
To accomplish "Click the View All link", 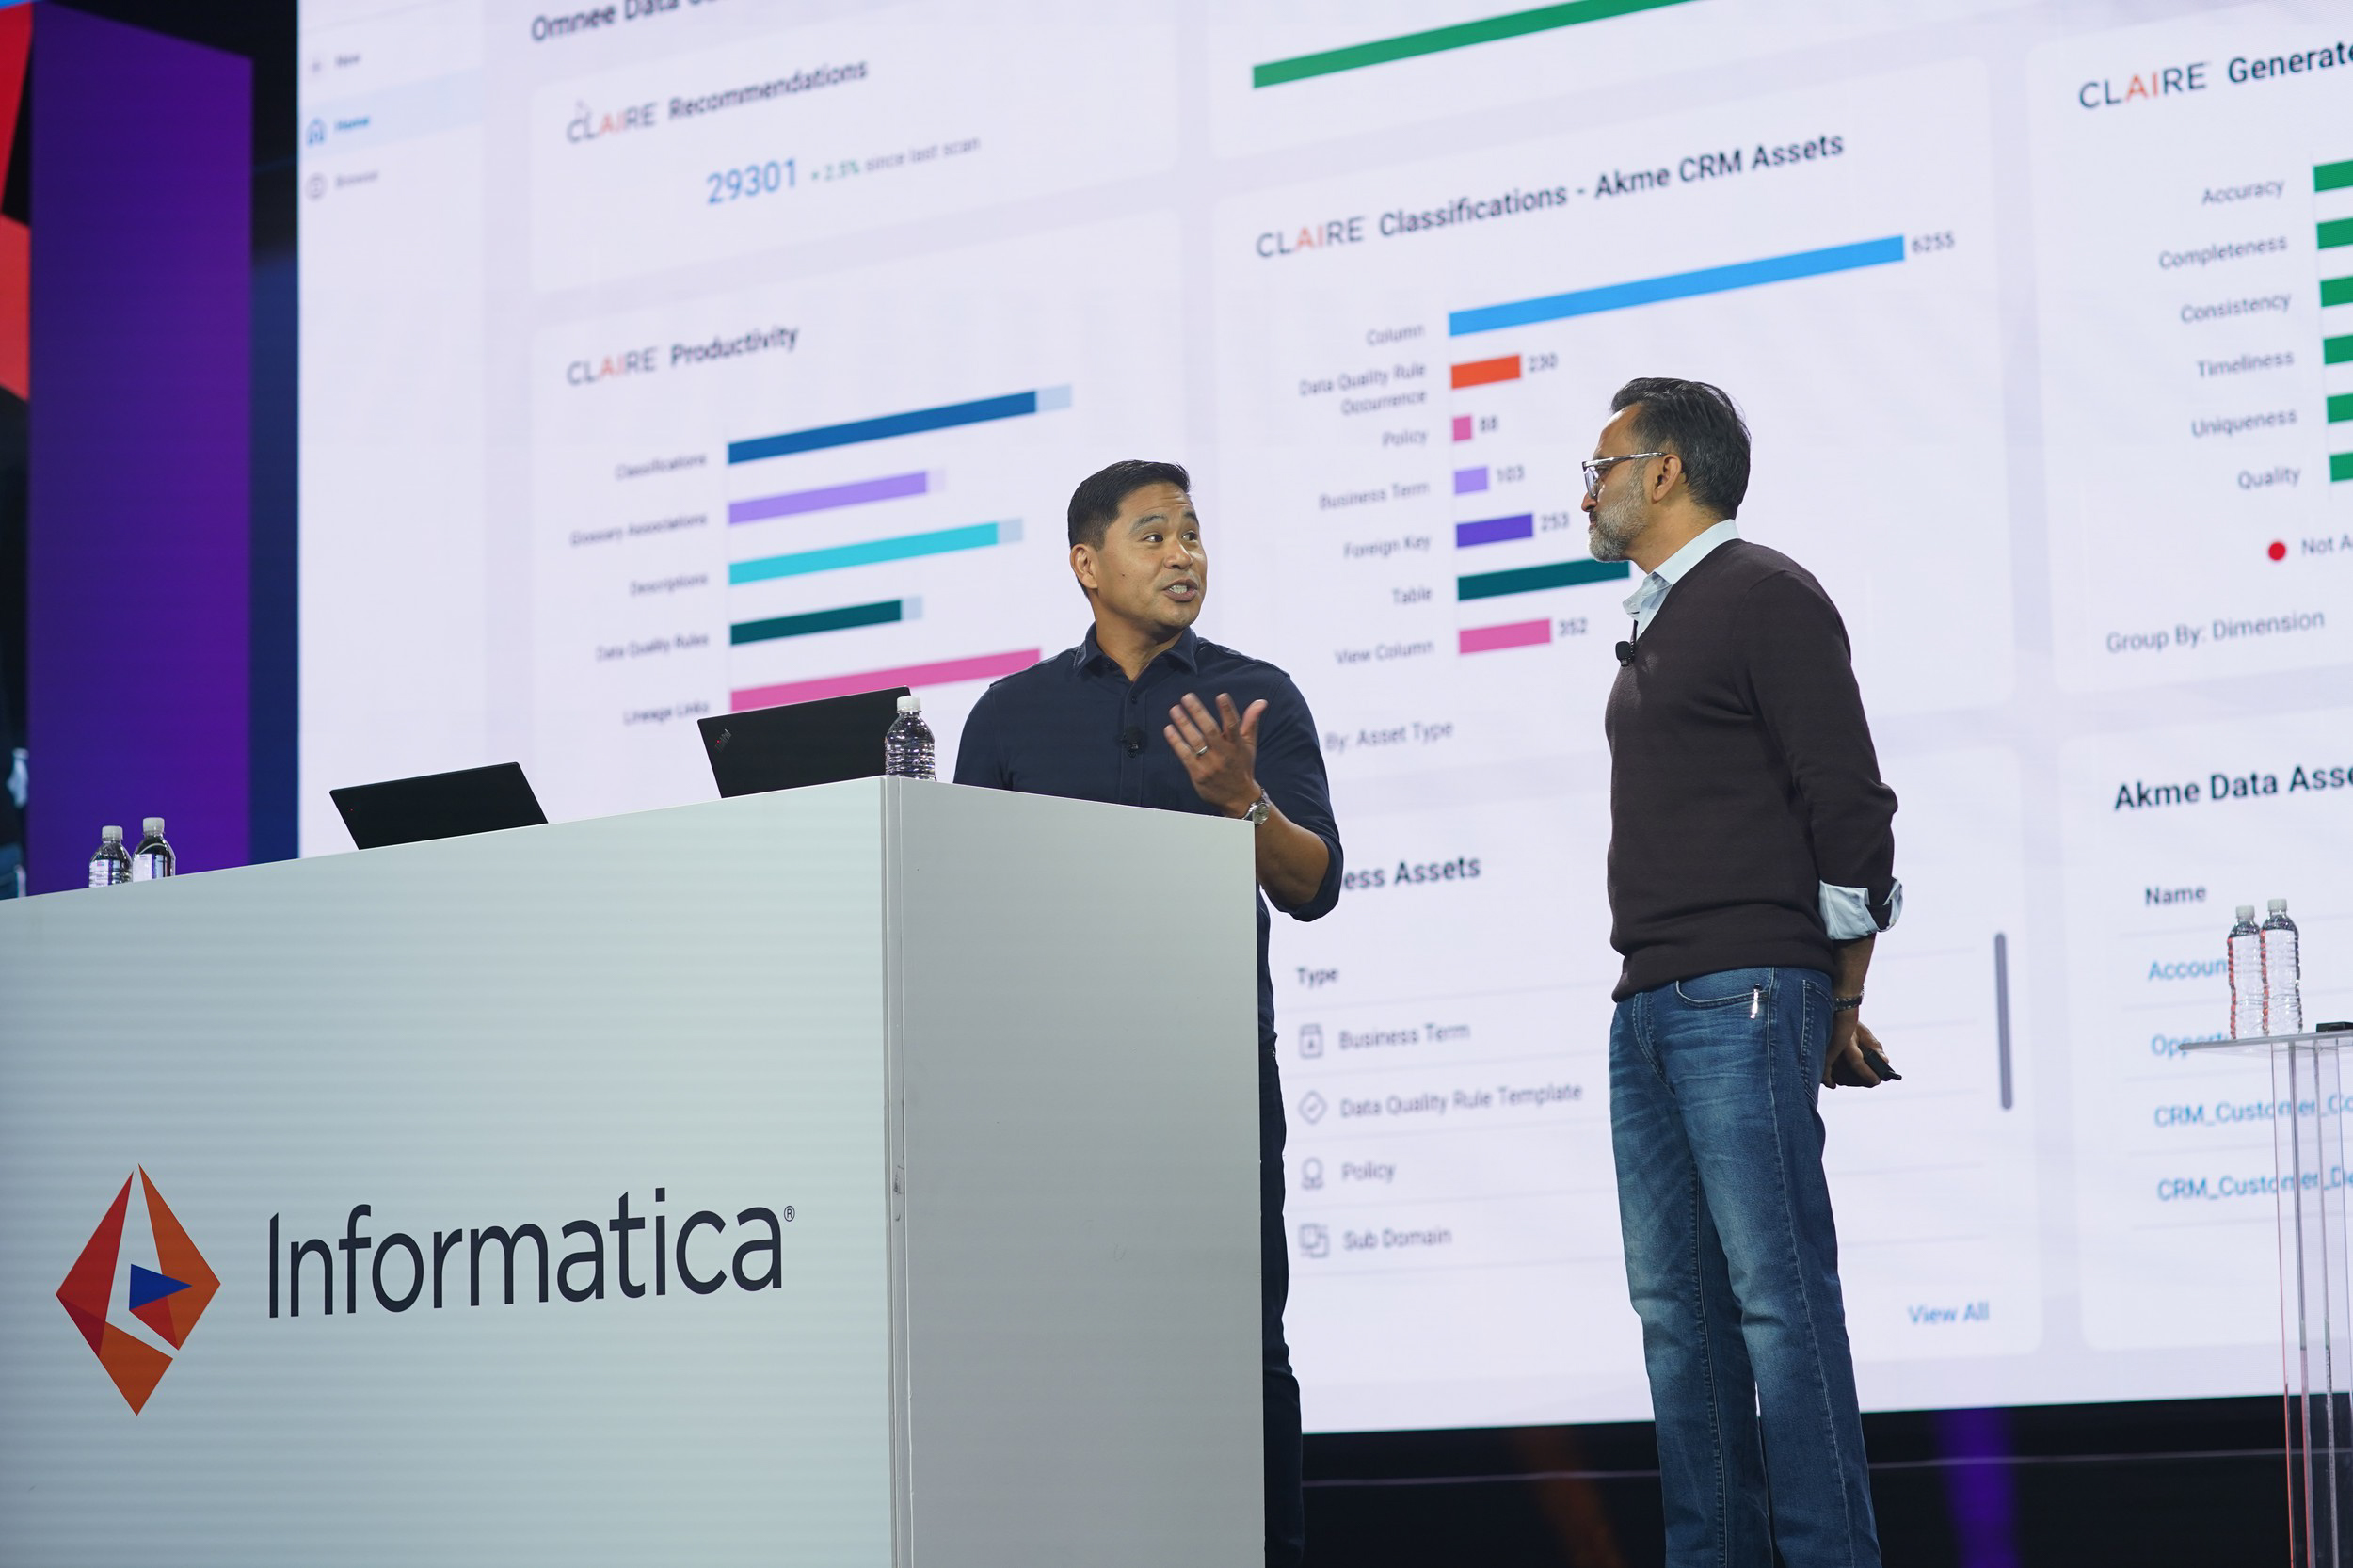I will point(1947,1314).
